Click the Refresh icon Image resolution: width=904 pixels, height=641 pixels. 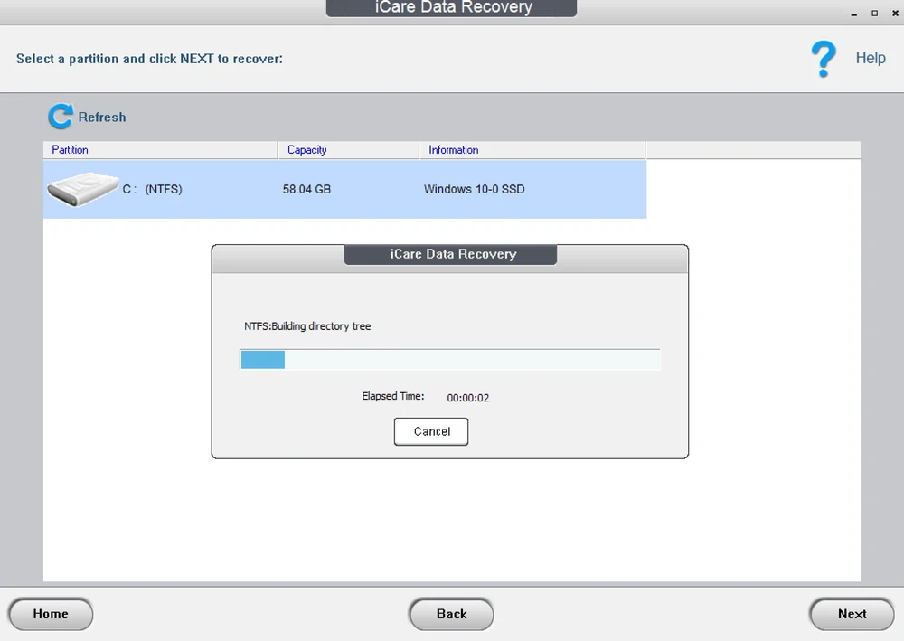point(61,117)
